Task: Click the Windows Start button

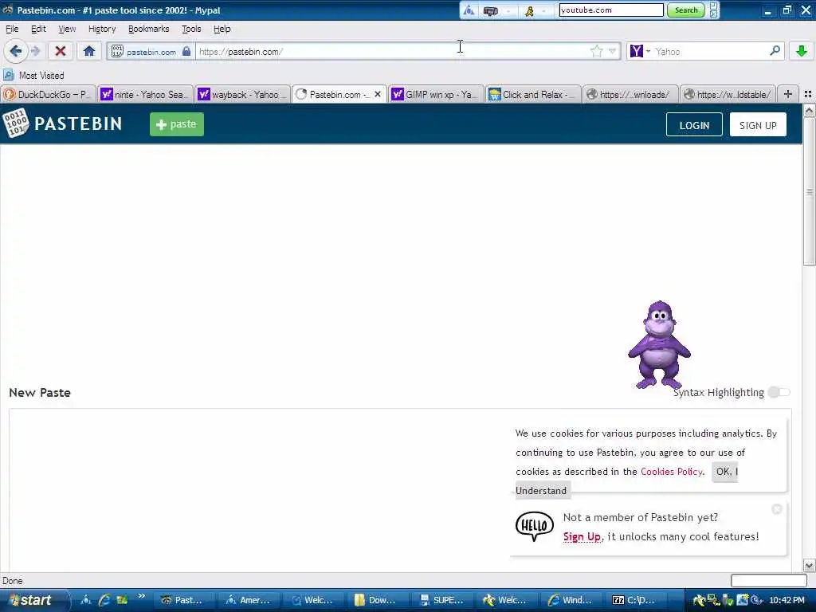Action: [35, 600]
